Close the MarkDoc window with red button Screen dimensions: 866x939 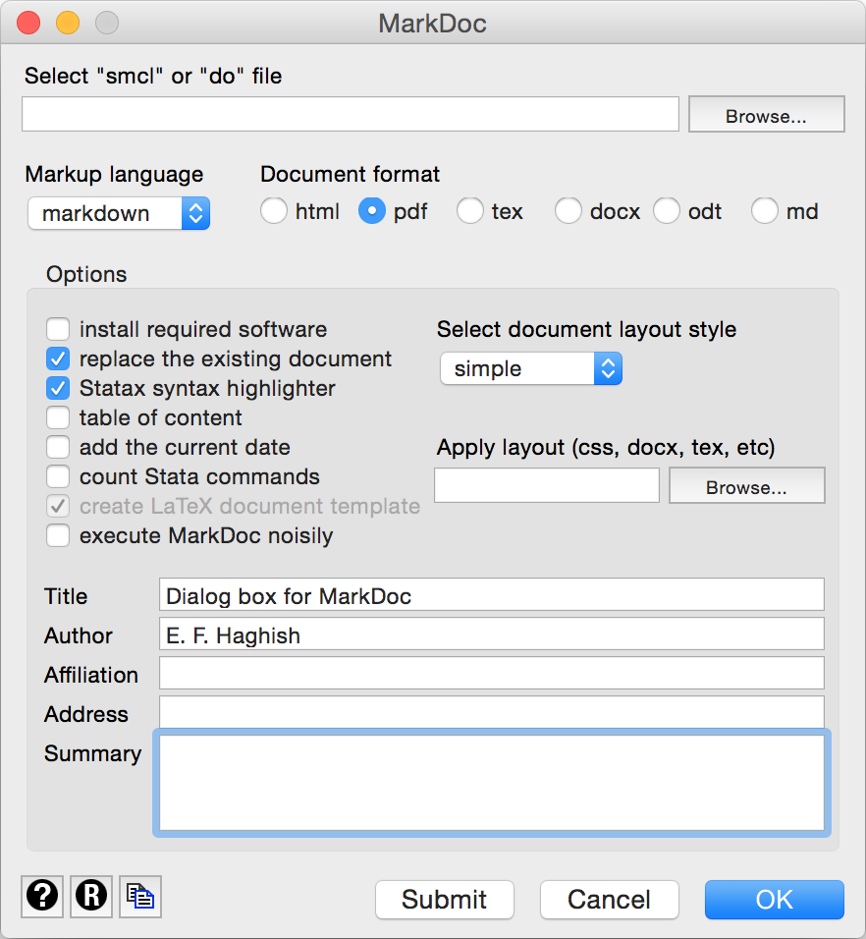(x=28, y=23)
